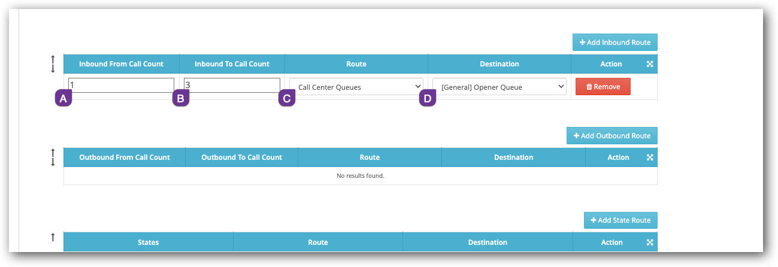Image resolution: width=778 pixels, height=267 pixels.
Task: Focus the Inbound From Call Count field
Action: click(x=122, y=85)
